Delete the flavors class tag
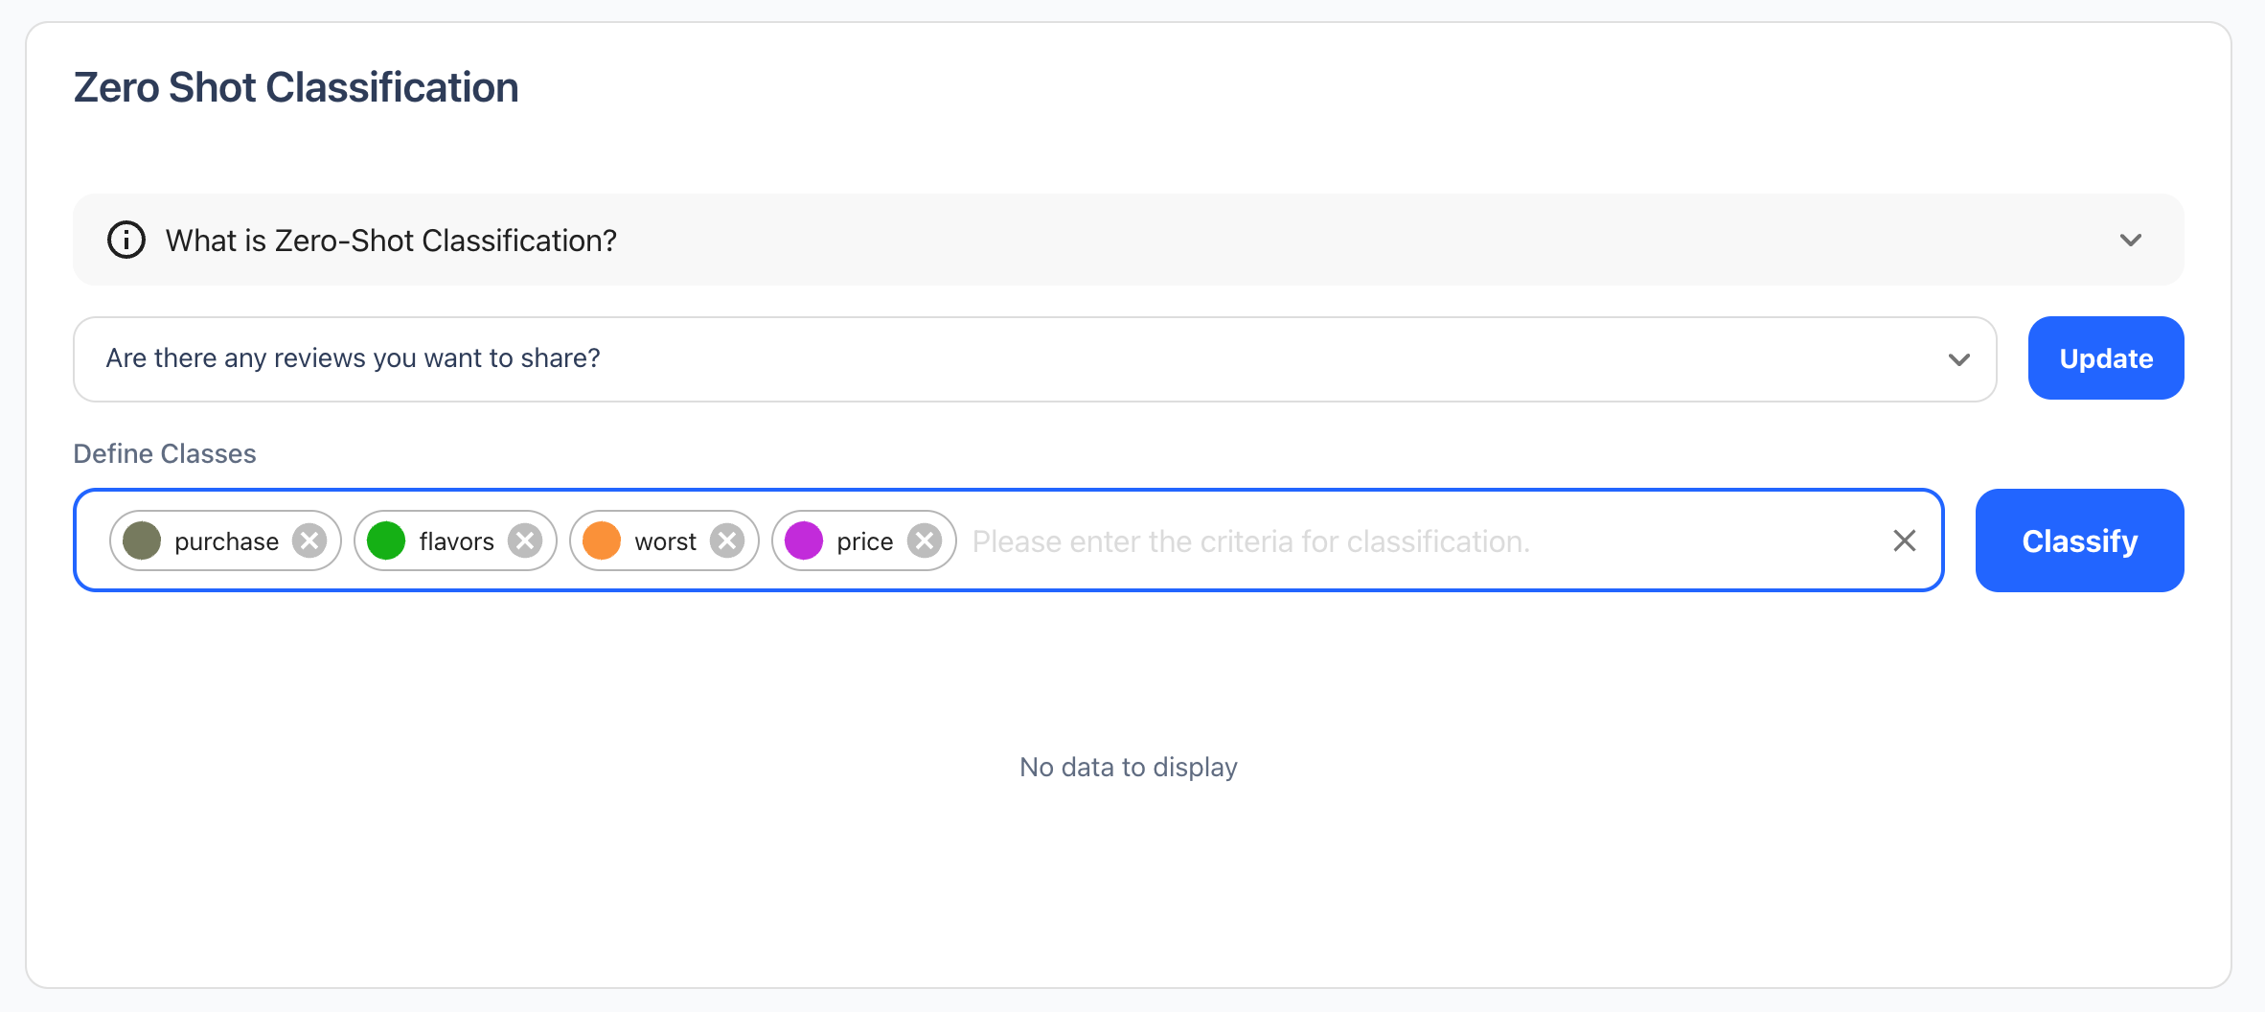This screenshot has height=1012, width=2265. point(525,540)
